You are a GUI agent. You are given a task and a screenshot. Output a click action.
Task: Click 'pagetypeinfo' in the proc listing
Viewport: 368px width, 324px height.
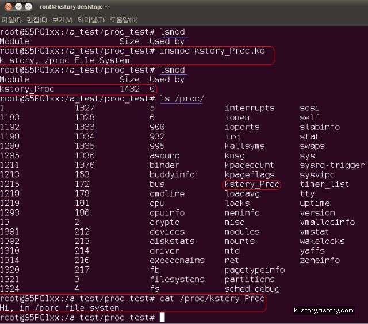point(255,270)
